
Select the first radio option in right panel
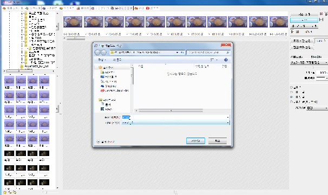(x=292, y=87)
